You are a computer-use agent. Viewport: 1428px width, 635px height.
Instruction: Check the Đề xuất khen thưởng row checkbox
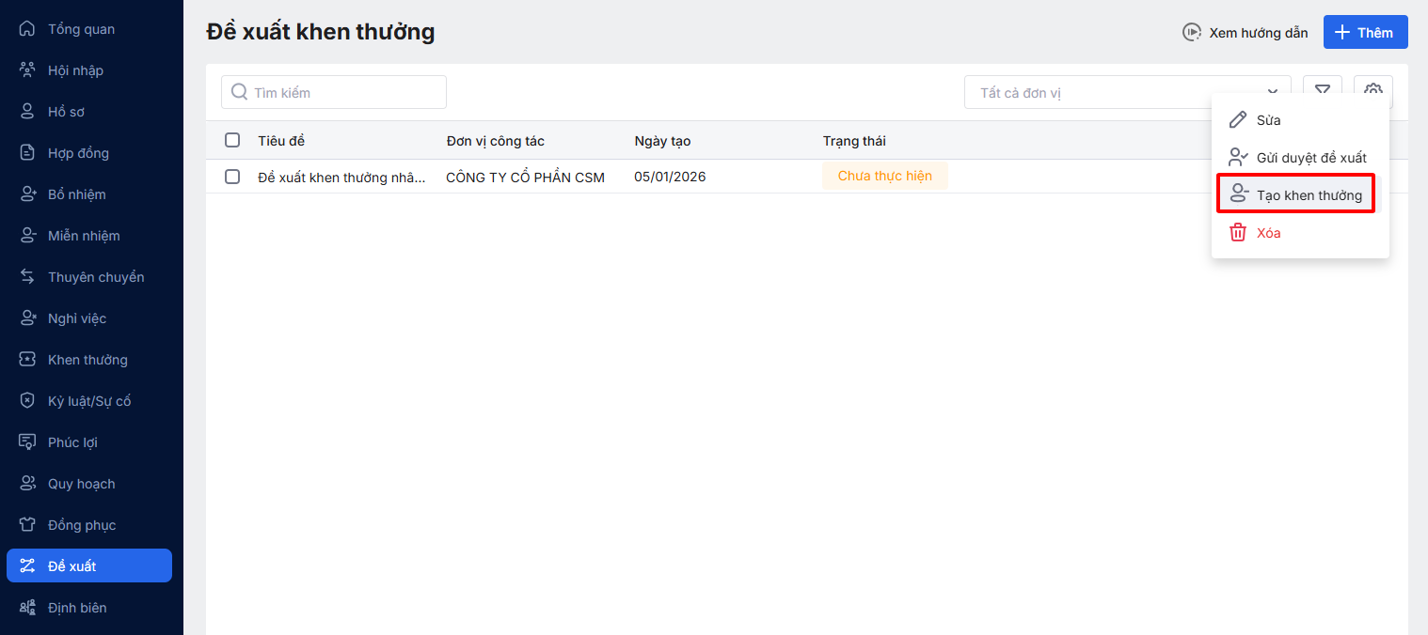point(232,177)
